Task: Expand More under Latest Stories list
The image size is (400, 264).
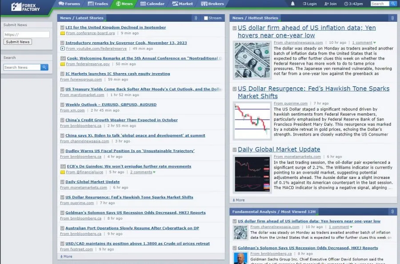Action: pyautogui.click(x=66, y=256)
